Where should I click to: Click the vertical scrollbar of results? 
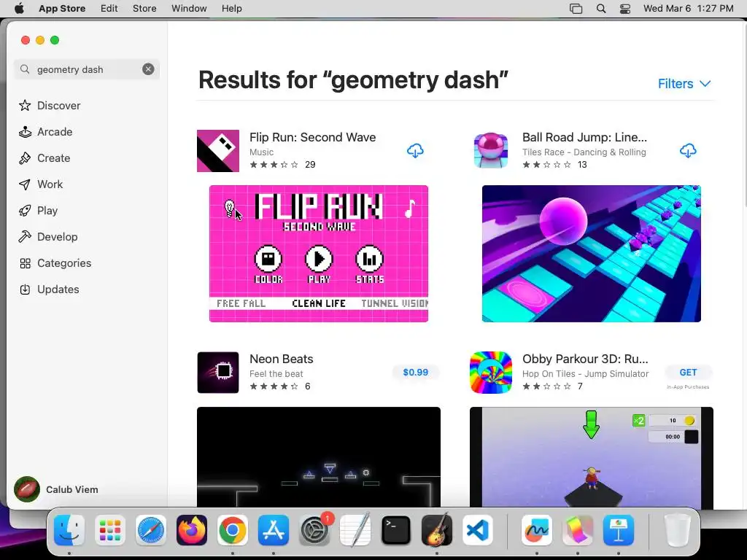pyautogui.click(x=744, y=114)
